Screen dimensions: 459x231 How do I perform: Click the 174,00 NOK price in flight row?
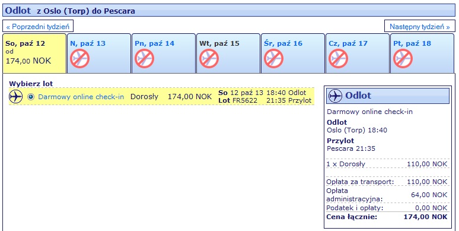click(190, 97)
